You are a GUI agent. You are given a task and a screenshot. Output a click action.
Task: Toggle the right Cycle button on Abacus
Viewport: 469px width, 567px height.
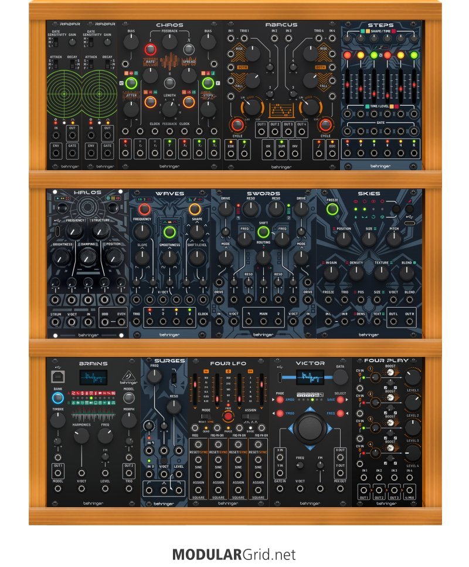[x=325, y=125]
